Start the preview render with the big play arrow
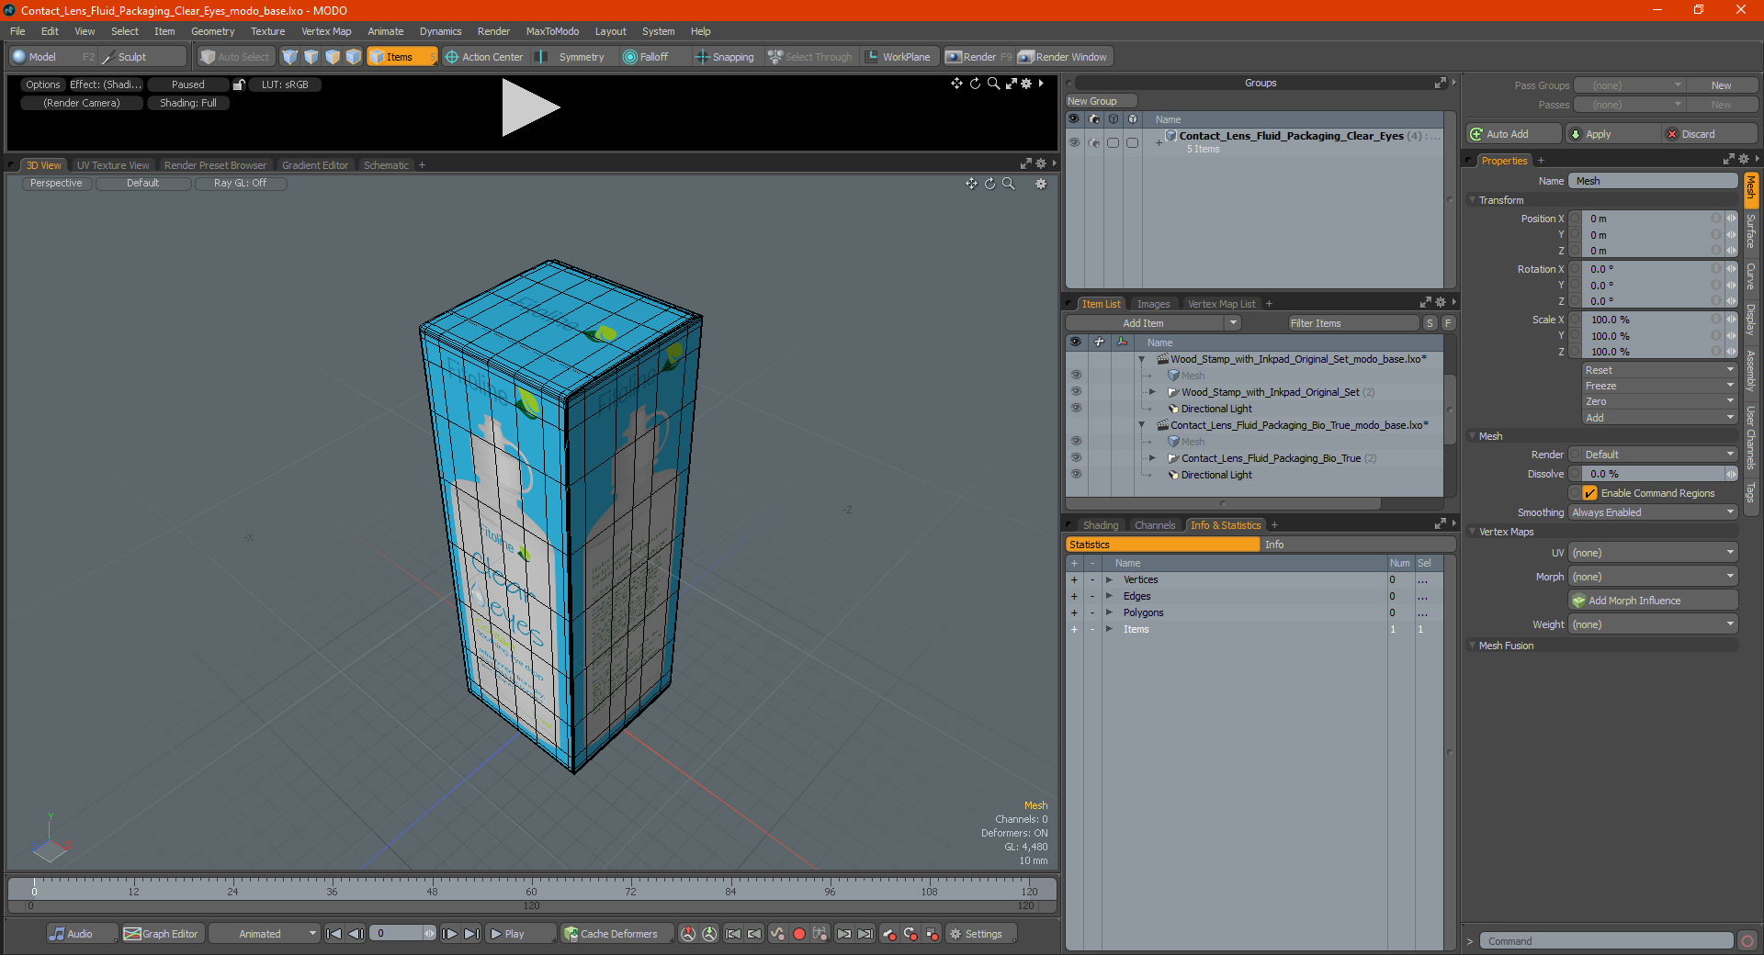Viewport: 1764px width, 955px height. click(530, 108)
